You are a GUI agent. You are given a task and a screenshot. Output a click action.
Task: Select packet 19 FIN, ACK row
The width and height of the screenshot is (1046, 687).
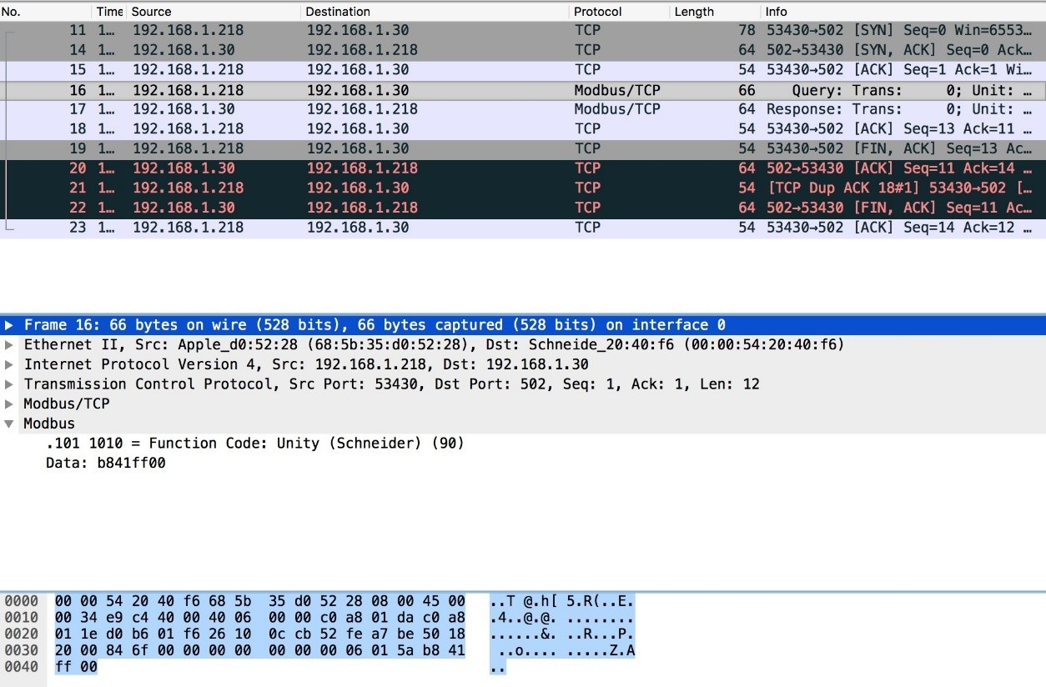pos(523,148)
